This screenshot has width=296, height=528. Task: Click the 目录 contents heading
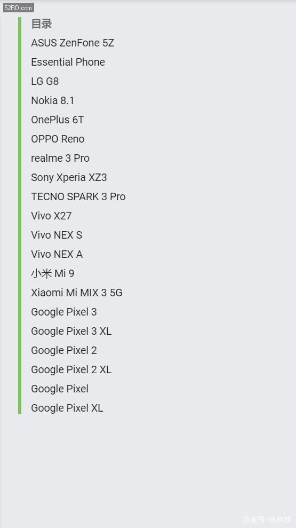coord(42,24)
